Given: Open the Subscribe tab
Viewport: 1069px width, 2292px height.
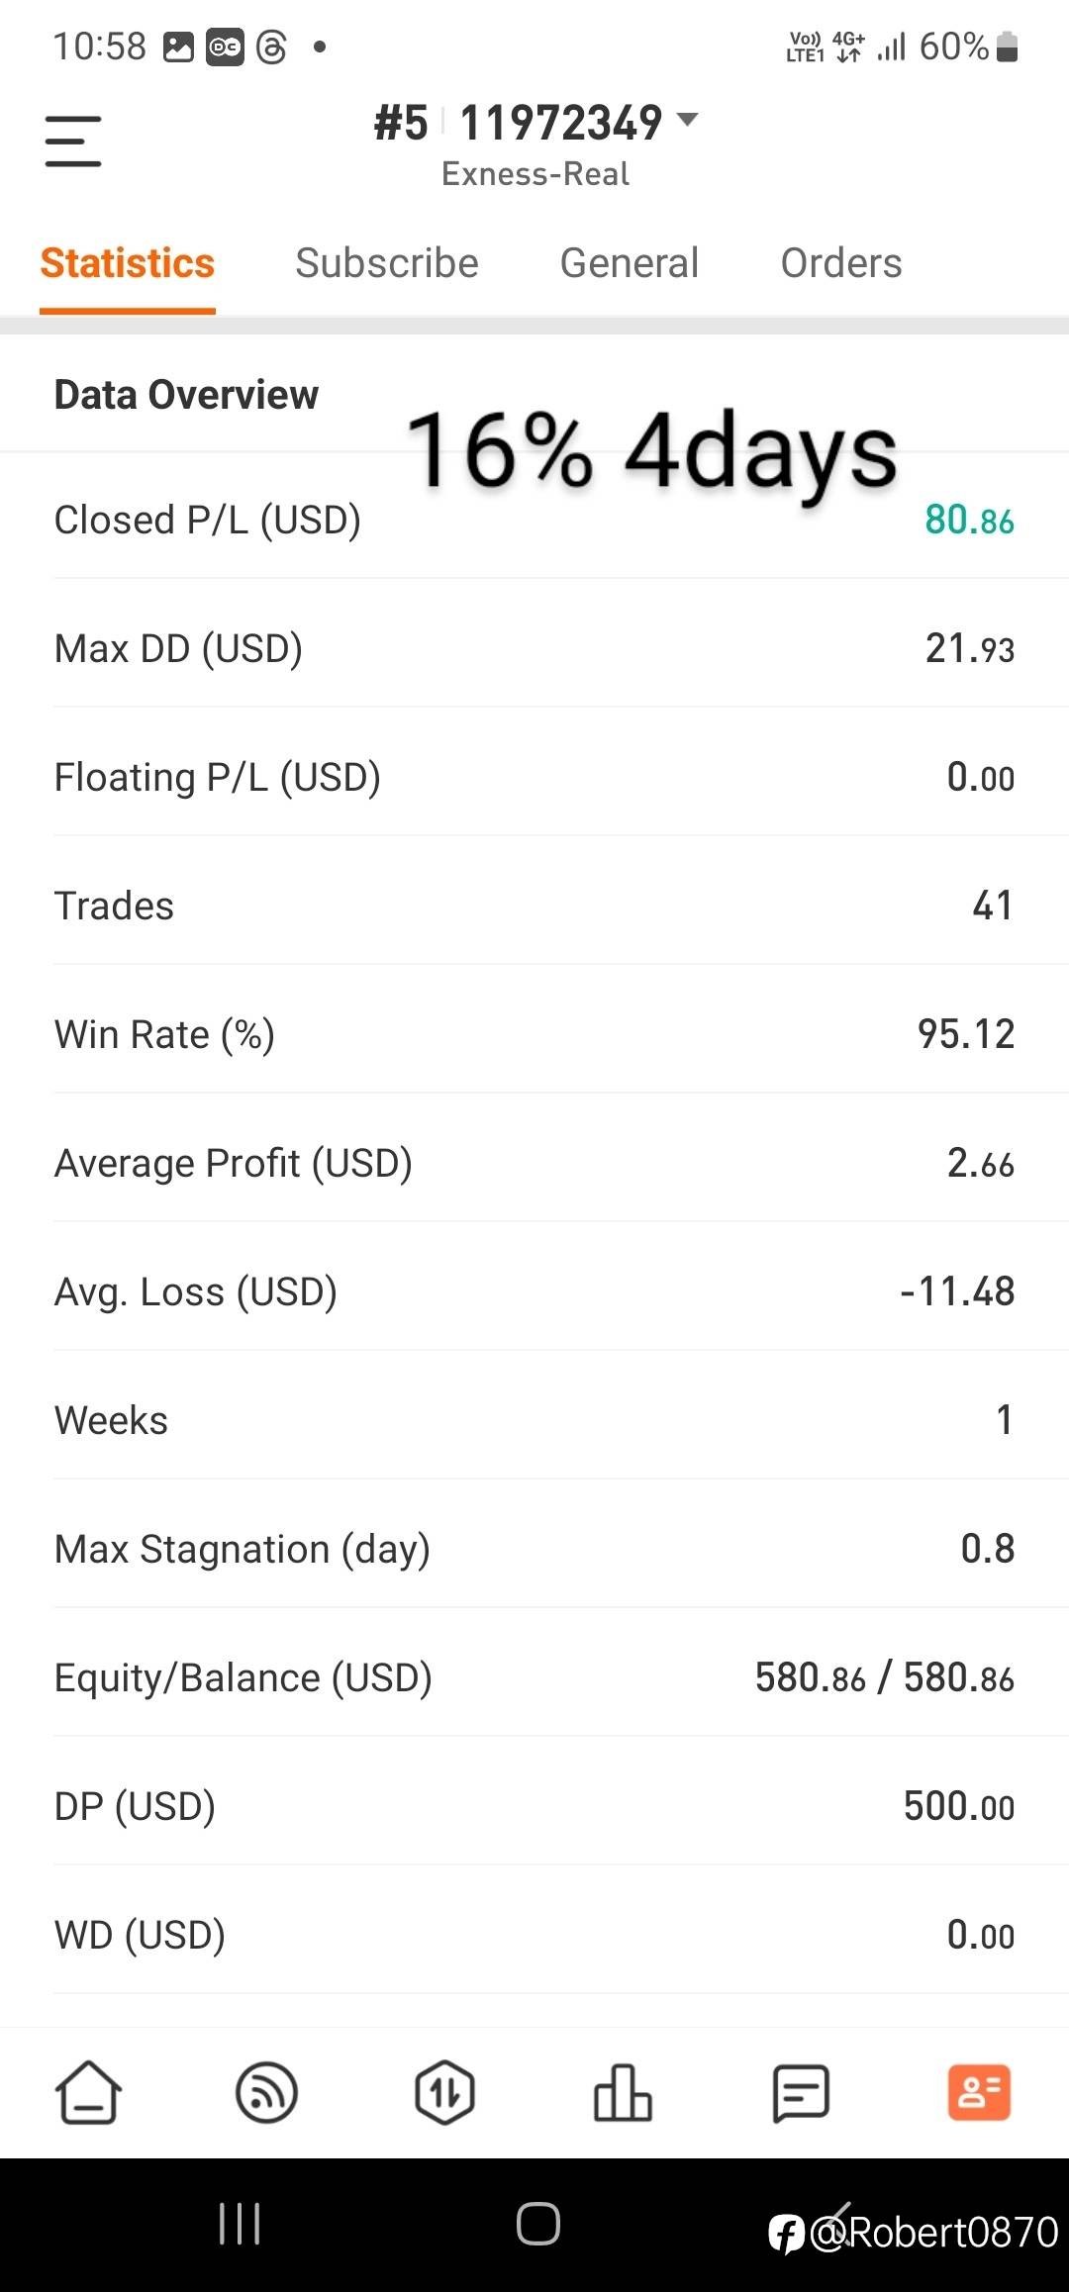Looking at the screenshot, I should tap(387, 263).
